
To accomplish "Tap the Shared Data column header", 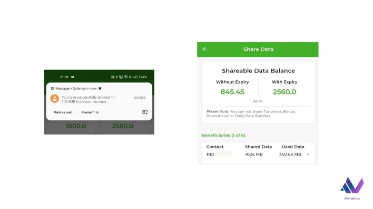I will (x=258, y=147).
